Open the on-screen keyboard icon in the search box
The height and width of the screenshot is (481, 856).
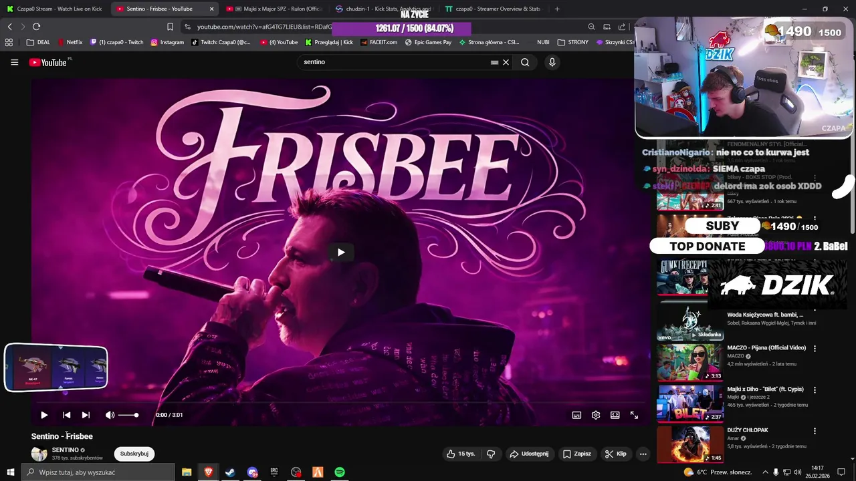click(x=494, y=62)
